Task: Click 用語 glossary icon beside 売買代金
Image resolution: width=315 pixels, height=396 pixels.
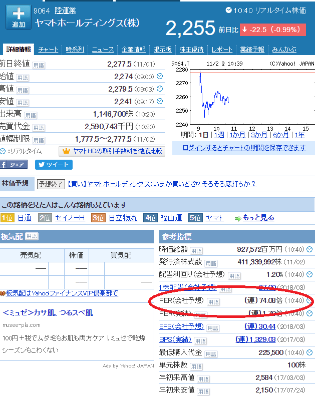Action: tap(39, 128)
